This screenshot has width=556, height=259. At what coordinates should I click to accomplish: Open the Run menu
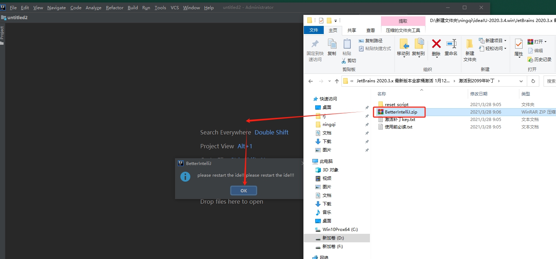coord(146,7)
